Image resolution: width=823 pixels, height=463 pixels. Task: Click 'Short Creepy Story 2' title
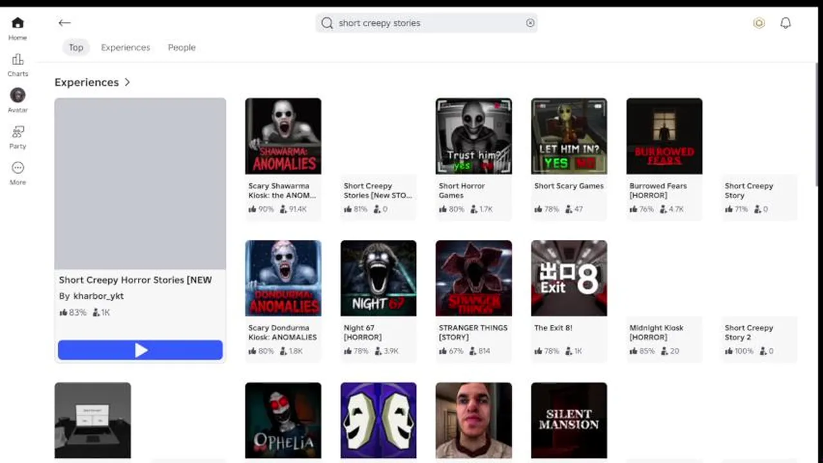click(x=749, y=332)
